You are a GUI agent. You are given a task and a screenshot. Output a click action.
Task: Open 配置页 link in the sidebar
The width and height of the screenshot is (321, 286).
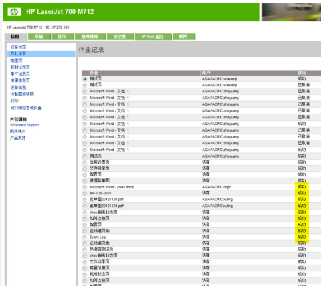pyautogui.click(x=16, y=61)
